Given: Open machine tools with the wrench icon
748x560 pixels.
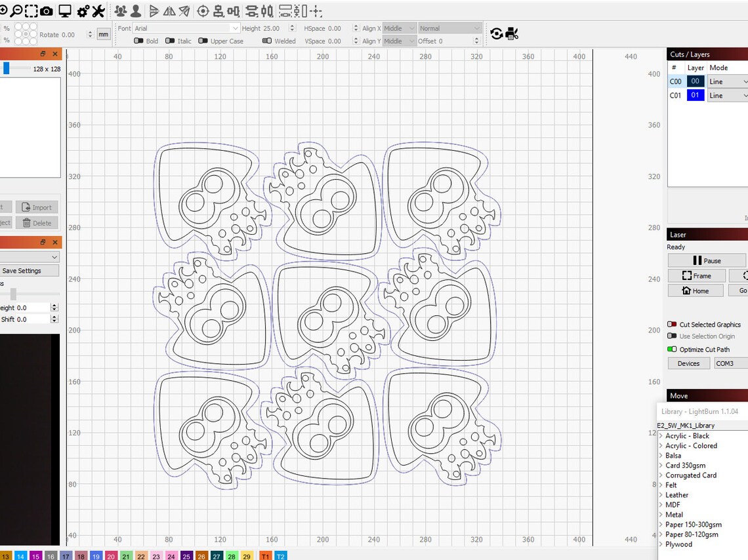Looking at the screenshot, I should pyautogui.click(x=98, y=10).
